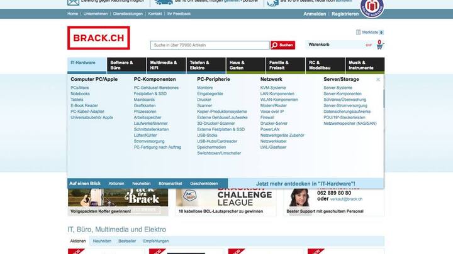Collapse the IT-Hardware category dropdown
This screenshot has height=254, width=453.
[x=87, y=65]
